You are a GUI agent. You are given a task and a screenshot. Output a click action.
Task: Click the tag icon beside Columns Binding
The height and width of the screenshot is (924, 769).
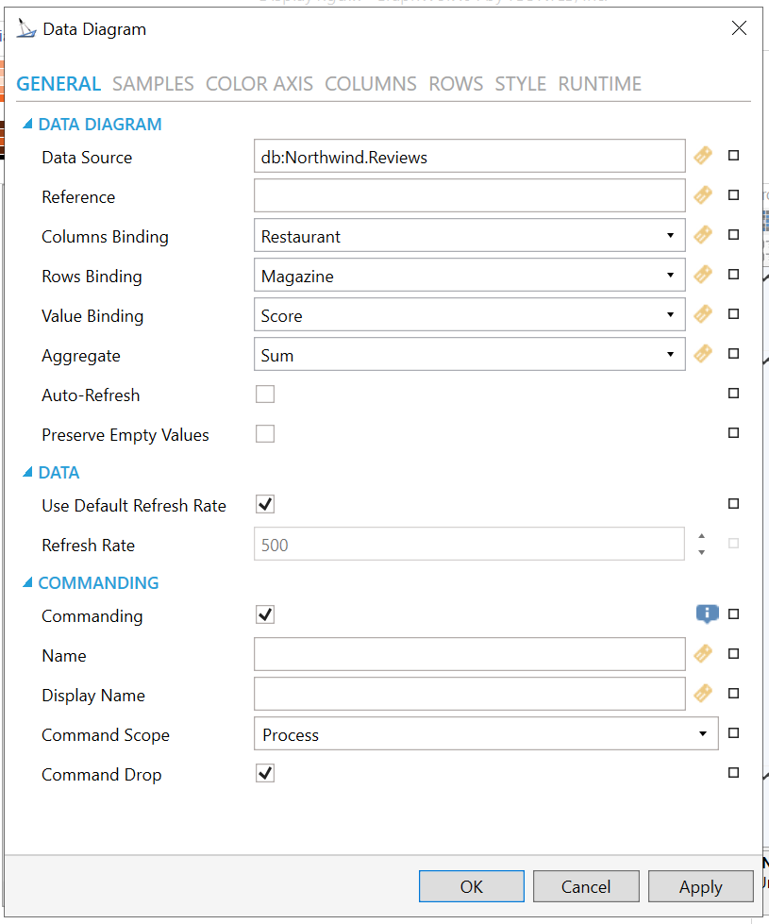(702, 236)
